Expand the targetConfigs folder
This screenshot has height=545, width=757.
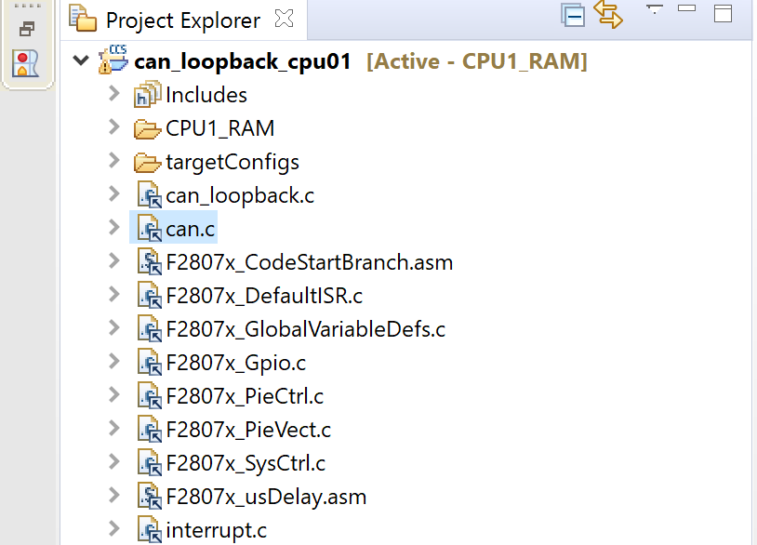(x=113, y=161)
